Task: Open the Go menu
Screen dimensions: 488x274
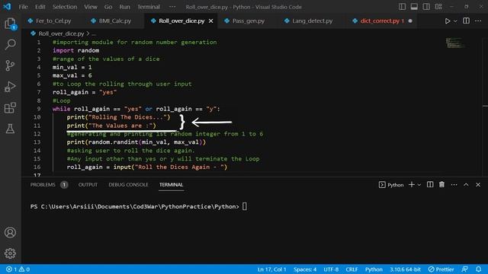Action: point(108,7)
